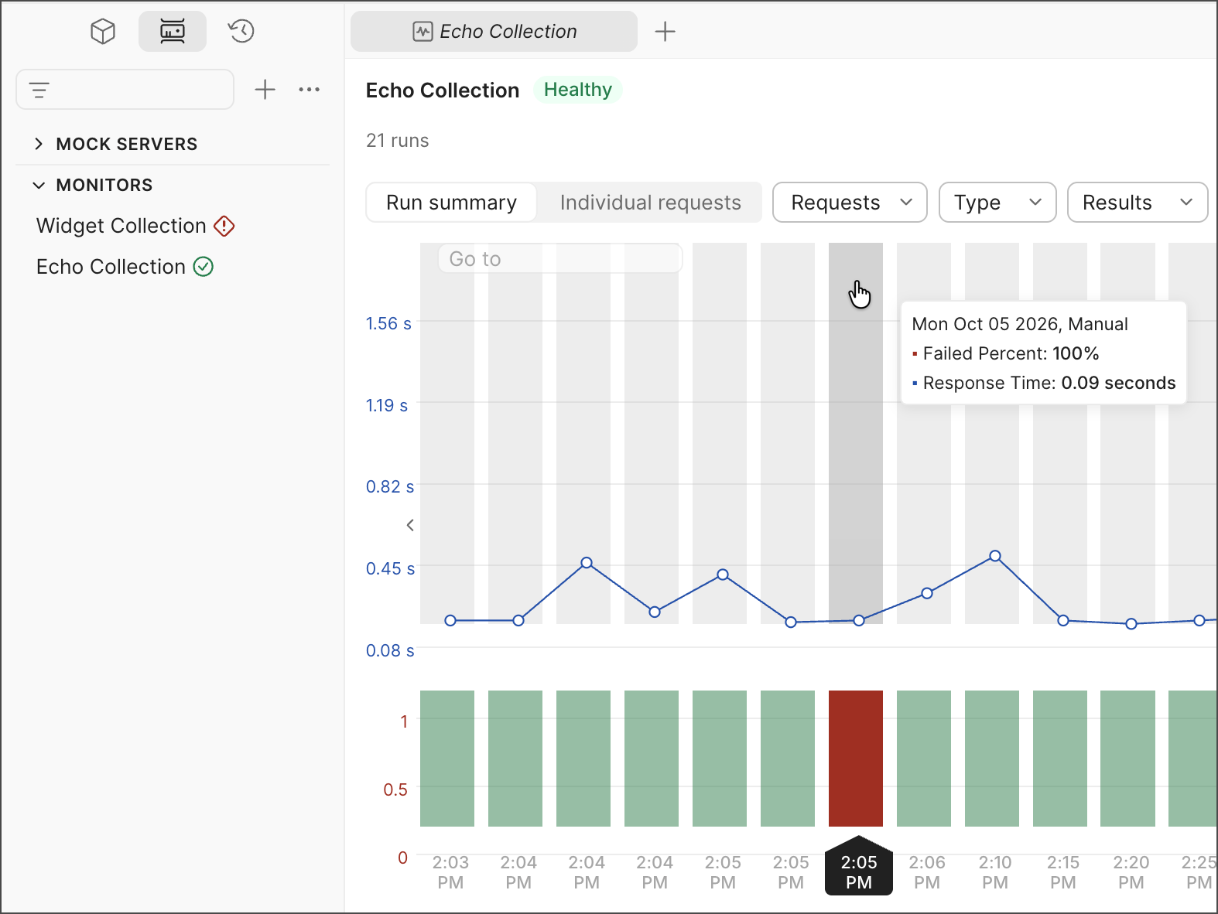Open the history clock icon
Image resolution: width=1218 pixels, height=914 pixels.
(241, 32)
